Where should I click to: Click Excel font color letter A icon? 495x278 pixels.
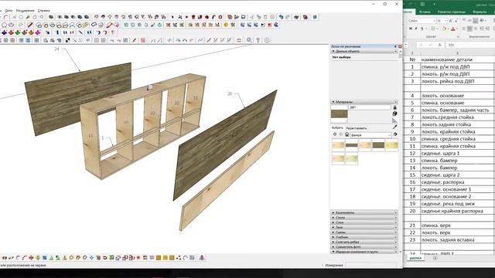pos(453,29)
